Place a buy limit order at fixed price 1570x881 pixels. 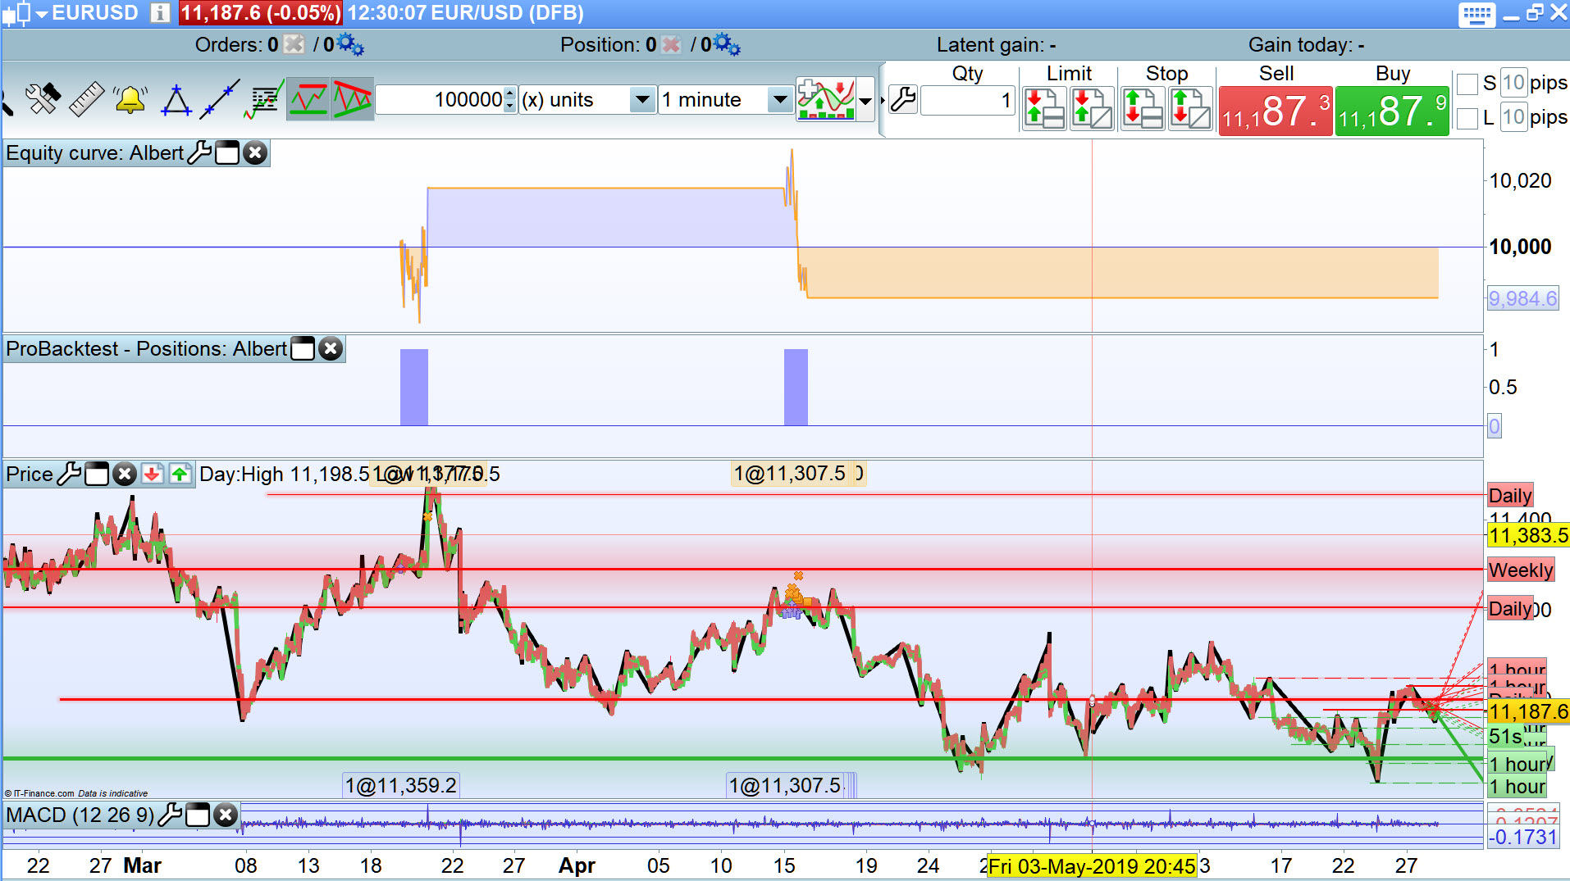(1044, 107)
